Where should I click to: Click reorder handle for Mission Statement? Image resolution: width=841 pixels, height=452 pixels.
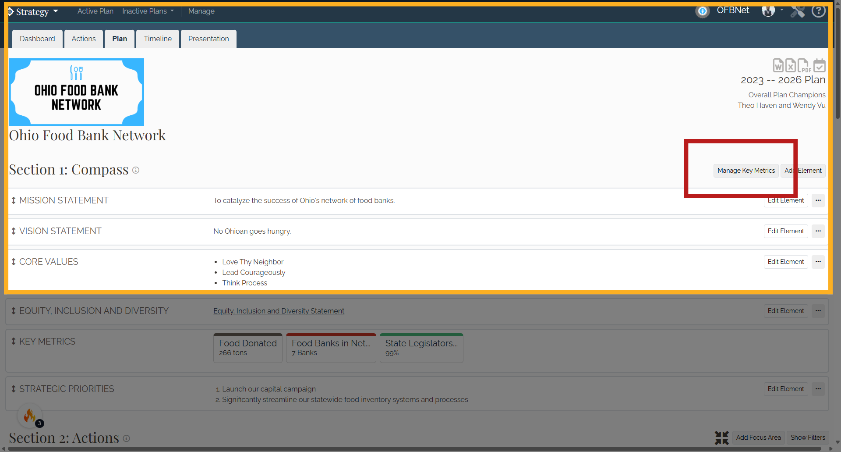coord(14,200)
